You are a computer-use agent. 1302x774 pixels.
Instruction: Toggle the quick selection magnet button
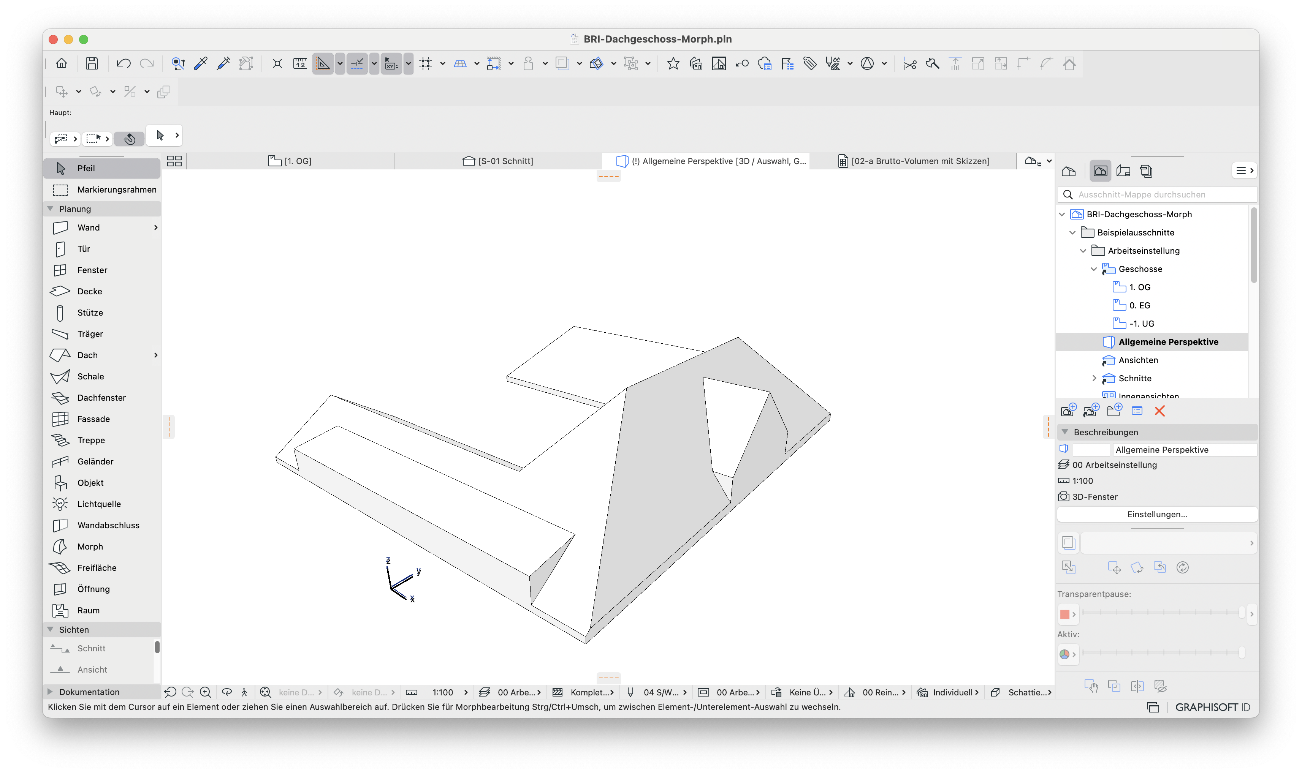click(130, 139)
